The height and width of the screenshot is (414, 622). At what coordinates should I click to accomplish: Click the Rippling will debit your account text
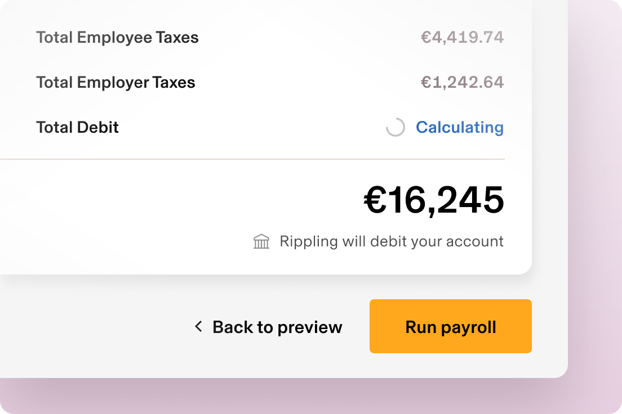click(x=391, y=242)
